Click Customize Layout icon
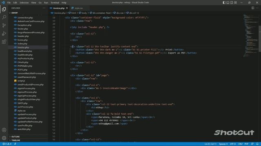The width and height of the screenshot is (261, 146). (235, 2)
